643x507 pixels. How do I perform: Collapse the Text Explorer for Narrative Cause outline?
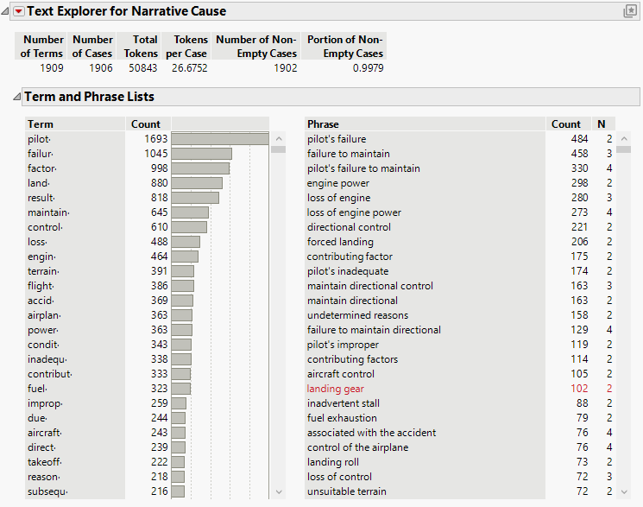click(7, 11)
